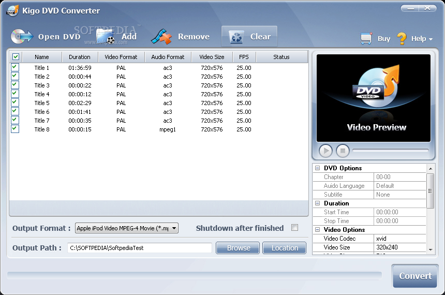
Task: Uncheck the Title 3 checkbox
Action: pyautogui.click(x=15, y=85)
